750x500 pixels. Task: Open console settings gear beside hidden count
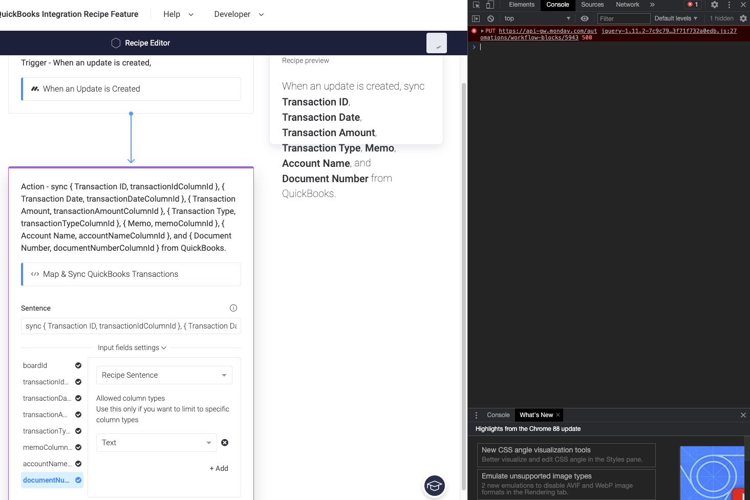743,18
